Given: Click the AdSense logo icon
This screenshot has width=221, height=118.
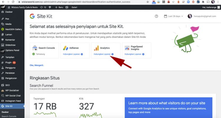Looking at the screenshot, I should (66, 48).
